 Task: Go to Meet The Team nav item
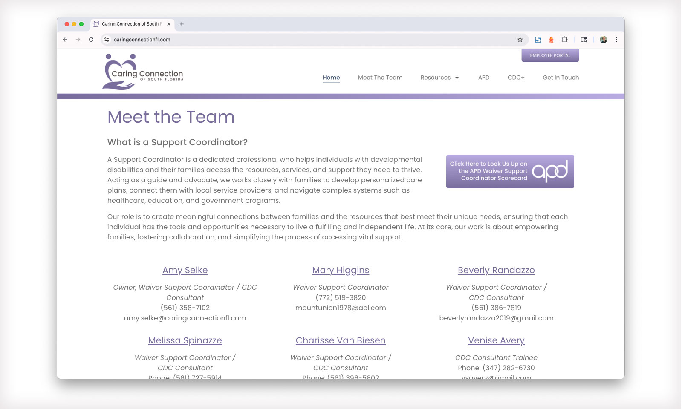point(380,78)
